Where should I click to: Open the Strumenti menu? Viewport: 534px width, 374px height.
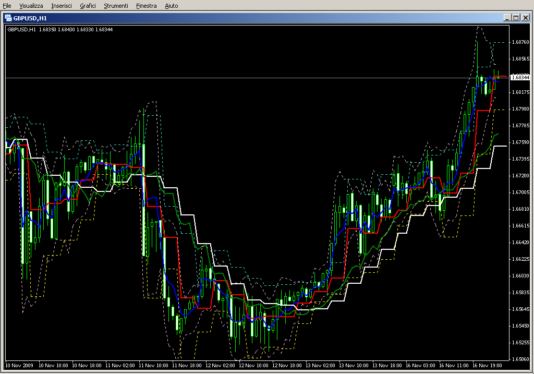tap(116, 6)
